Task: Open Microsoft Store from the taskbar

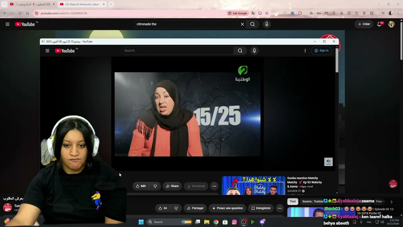Action: click(225, 222)
